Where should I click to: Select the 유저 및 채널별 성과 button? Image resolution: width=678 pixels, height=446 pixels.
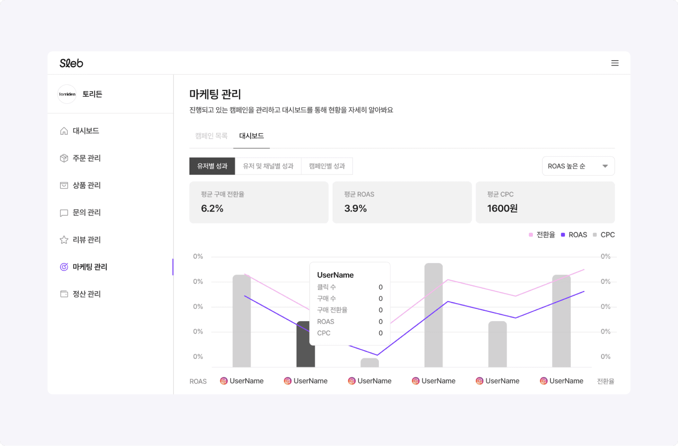point(268,166)
